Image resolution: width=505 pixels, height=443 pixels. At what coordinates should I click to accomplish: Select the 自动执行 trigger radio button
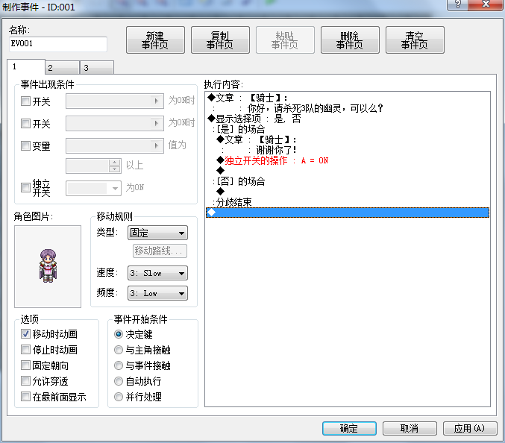tap(119, 381)
